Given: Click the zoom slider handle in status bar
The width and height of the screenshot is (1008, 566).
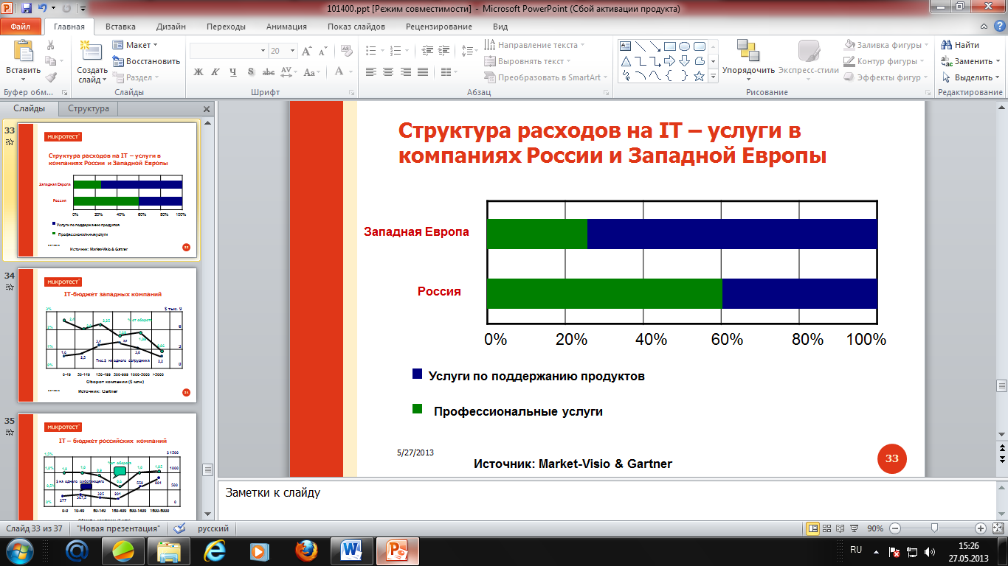Looking at the screenshot, I should (935, 528).
